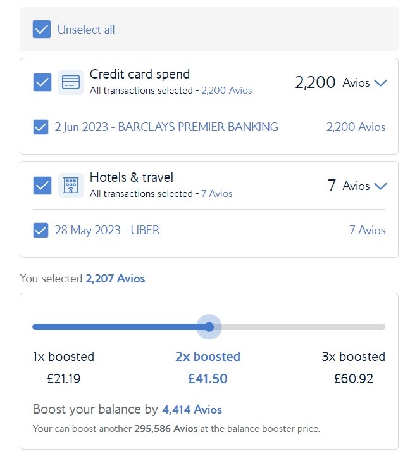
Task: Click the Credit card spend heading
Action: [140, 74]
